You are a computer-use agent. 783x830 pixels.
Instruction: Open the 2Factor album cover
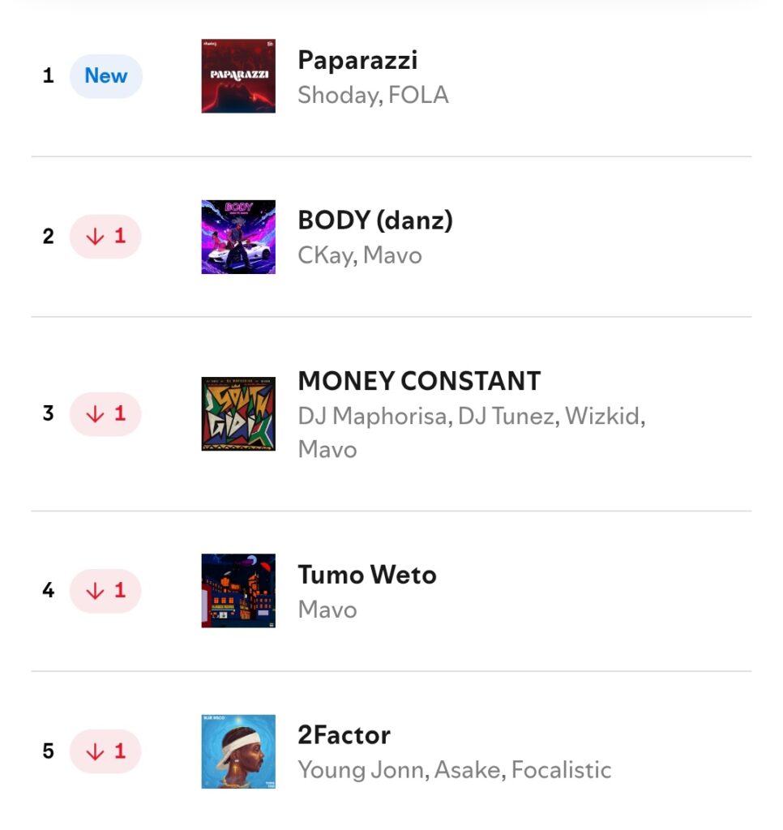pyautogui.click(x=238, y=751)
